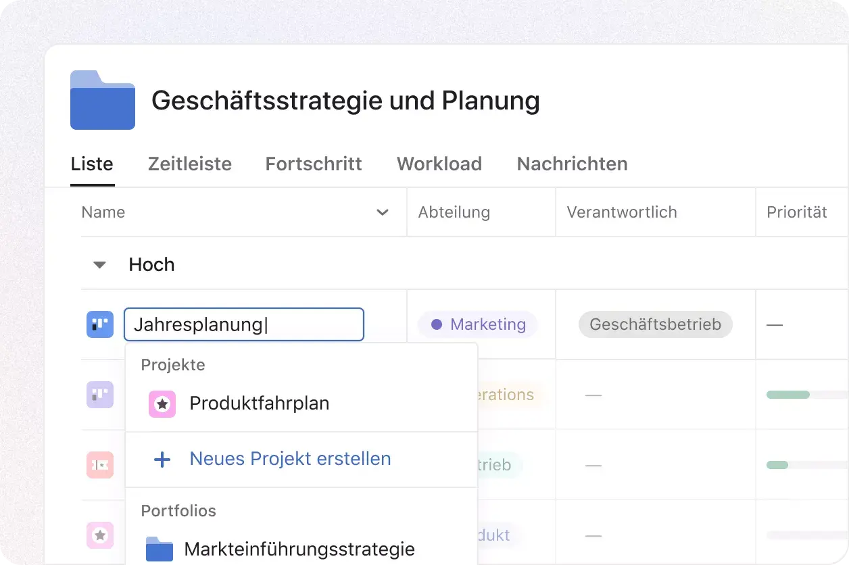Open the Workload view

(x=439, y=164)
